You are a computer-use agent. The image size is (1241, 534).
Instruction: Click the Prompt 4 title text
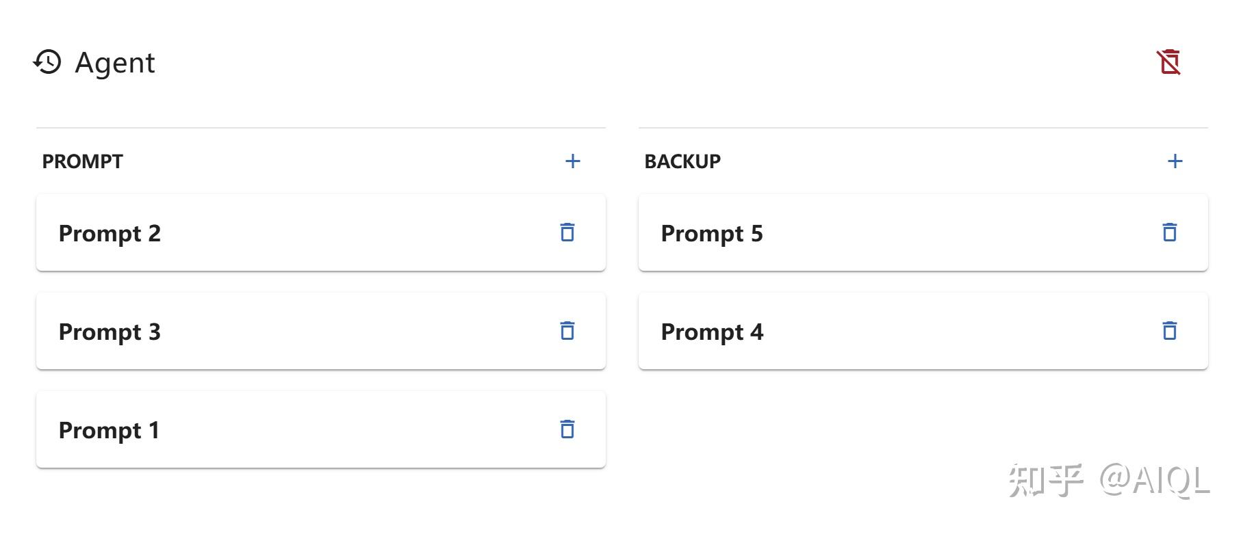pos(712,332)
